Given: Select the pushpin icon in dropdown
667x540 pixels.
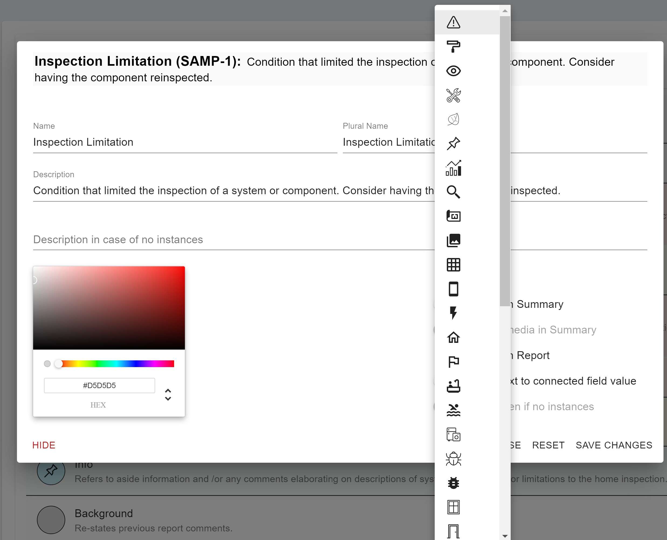Looking at the screenshot, I should (x=453, y=143).
